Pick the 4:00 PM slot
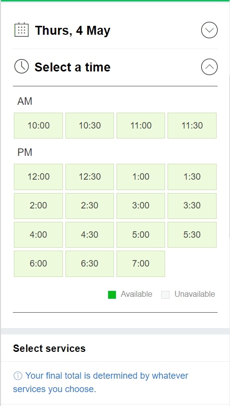 (38, 235)
